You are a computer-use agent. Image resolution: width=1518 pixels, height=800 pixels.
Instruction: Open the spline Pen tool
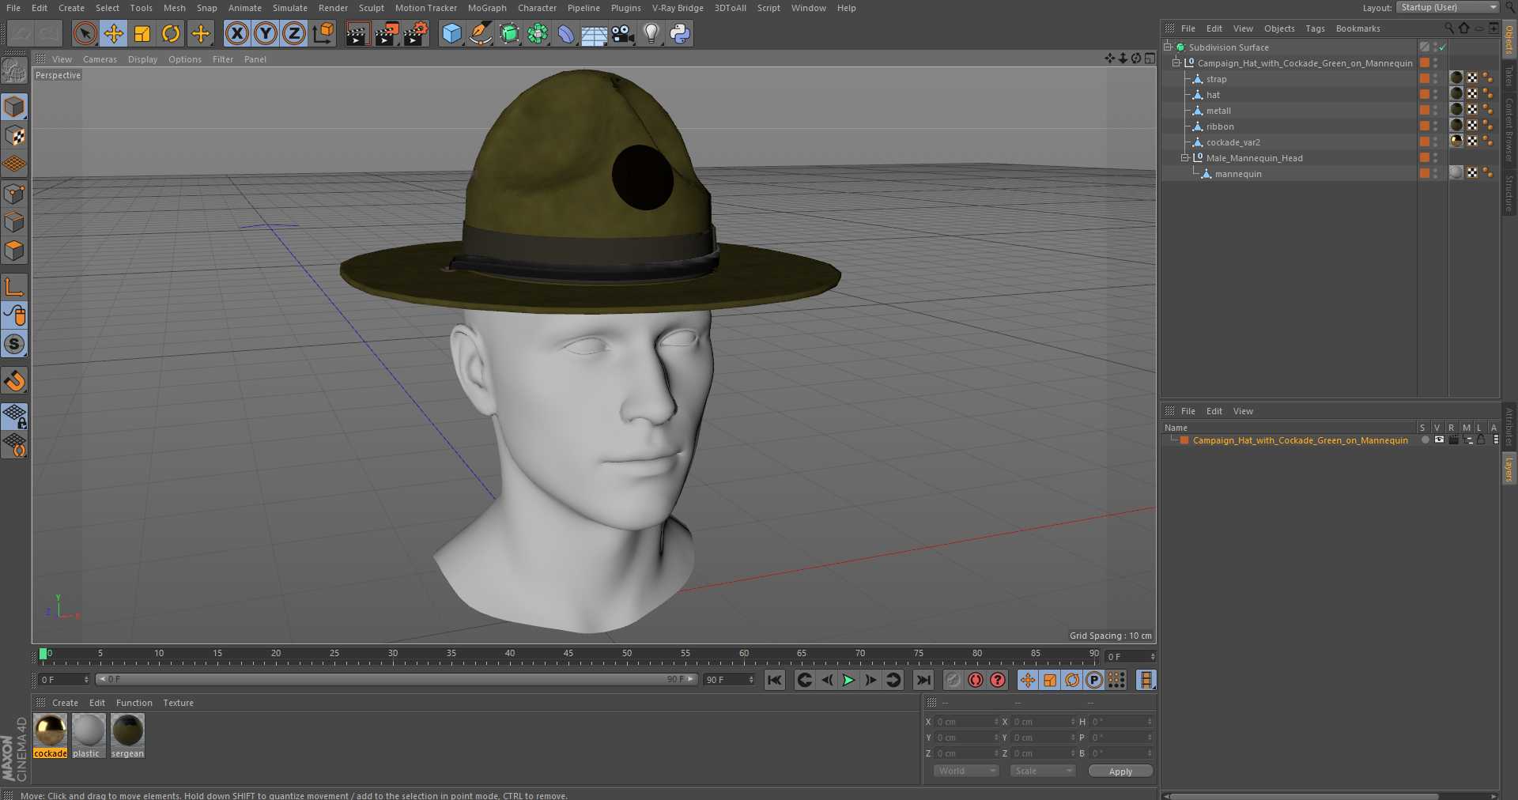[x=480, y=33]
